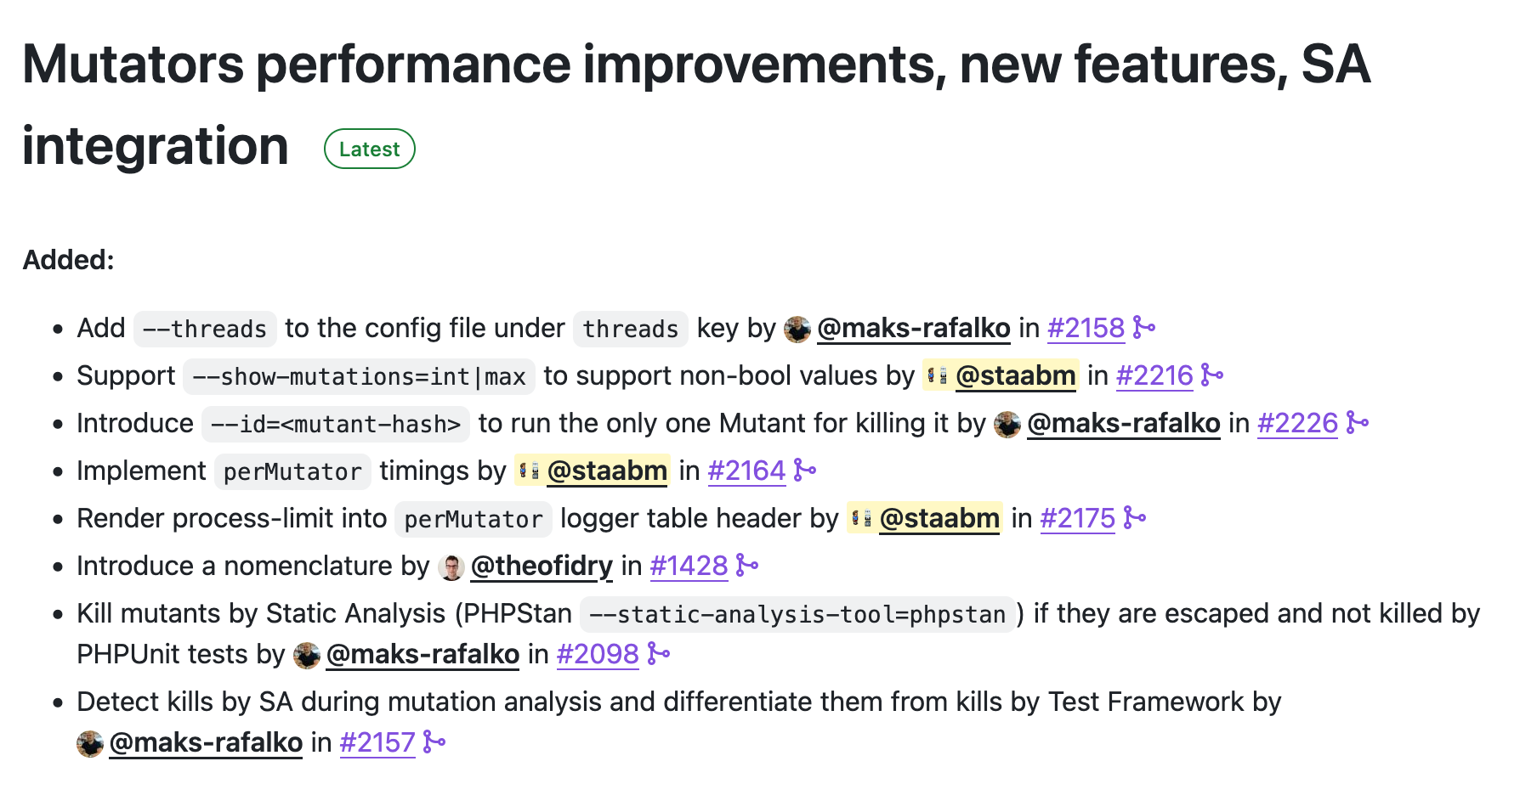Click the --static-analysis-tool=phpstan code snippet
This screenshot has width=1537, height=795.
pyautogui.click(x=797, y=614)
